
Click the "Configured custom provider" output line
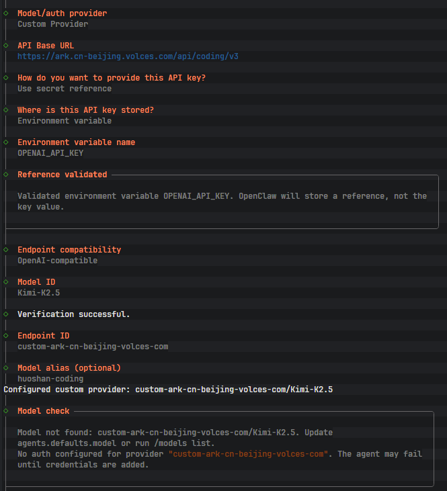(168, 389)
